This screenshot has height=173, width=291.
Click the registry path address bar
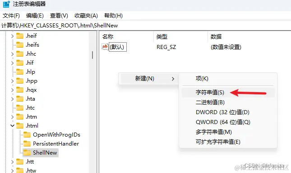point(145,26)
